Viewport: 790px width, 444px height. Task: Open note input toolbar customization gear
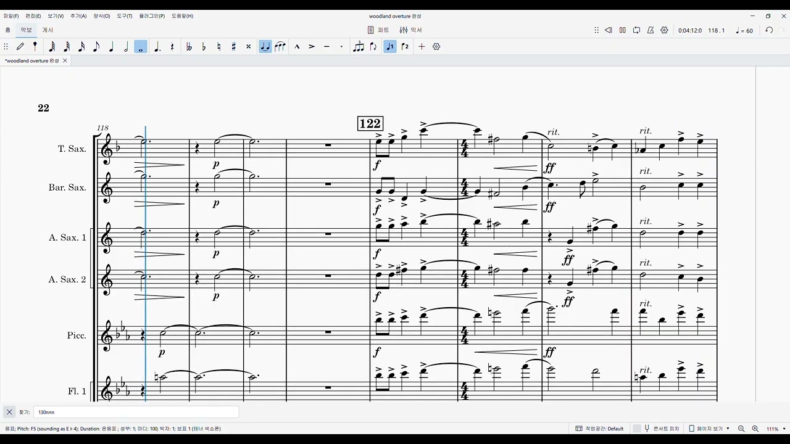436,46
